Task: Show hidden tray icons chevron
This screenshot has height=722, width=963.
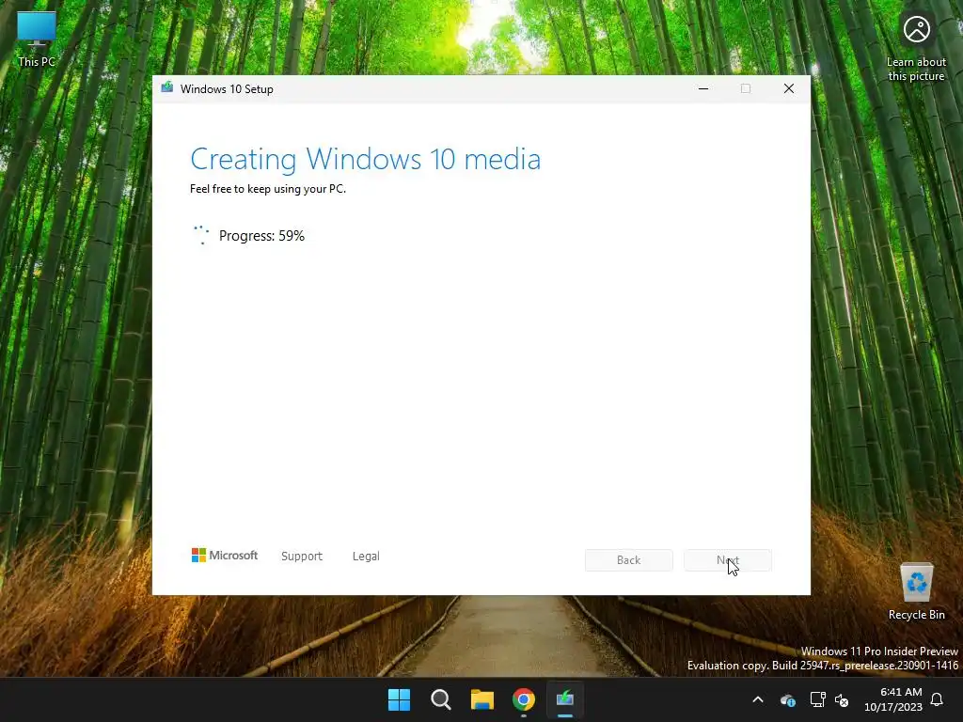Action: point(758,699)
